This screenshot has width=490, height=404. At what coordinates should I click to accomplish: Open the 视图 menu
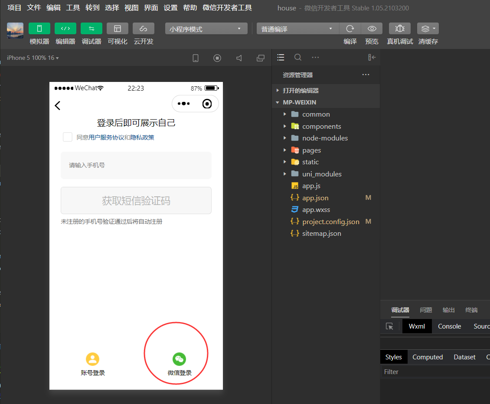coord(131,7)
